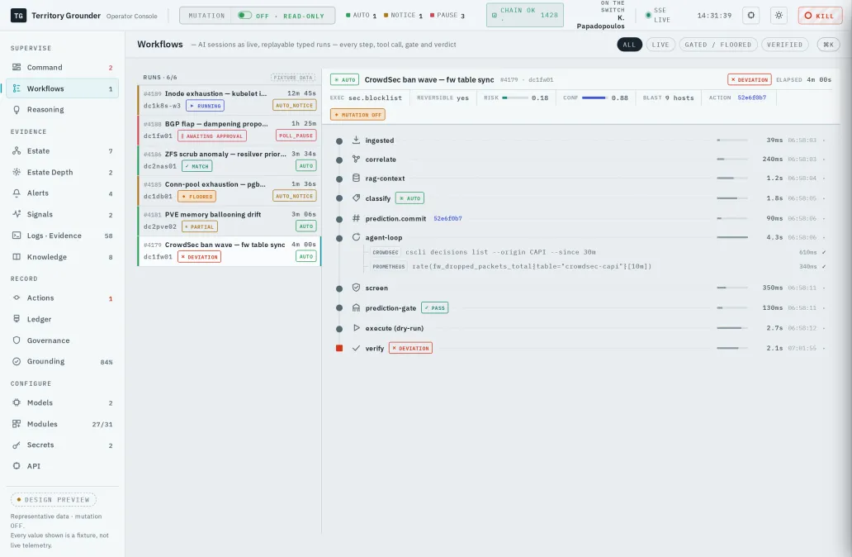The image size is (852, 557).
Task: Toggle the MUTATION switch on
Action: pyautogui.click(x=244, y=15)
